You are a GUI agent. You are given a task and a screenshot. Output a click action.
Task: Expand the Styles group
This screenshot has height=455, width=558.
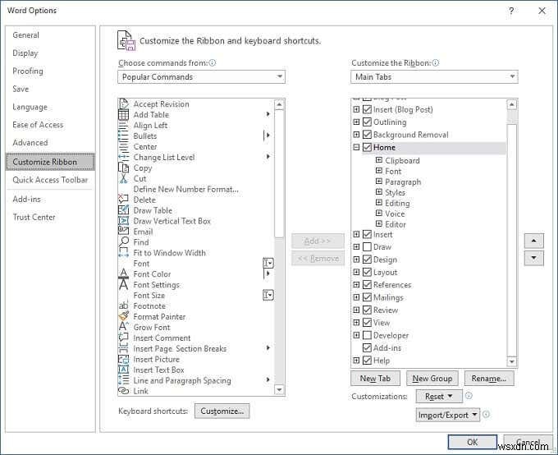coord(379,192)
